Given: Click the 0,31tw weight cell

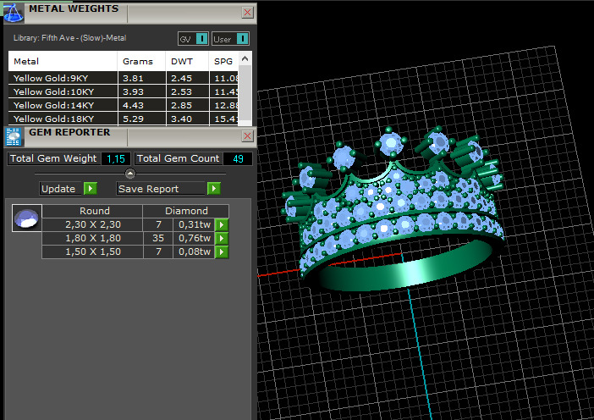Looking at the screenshot, I should [x=194, y=224].
